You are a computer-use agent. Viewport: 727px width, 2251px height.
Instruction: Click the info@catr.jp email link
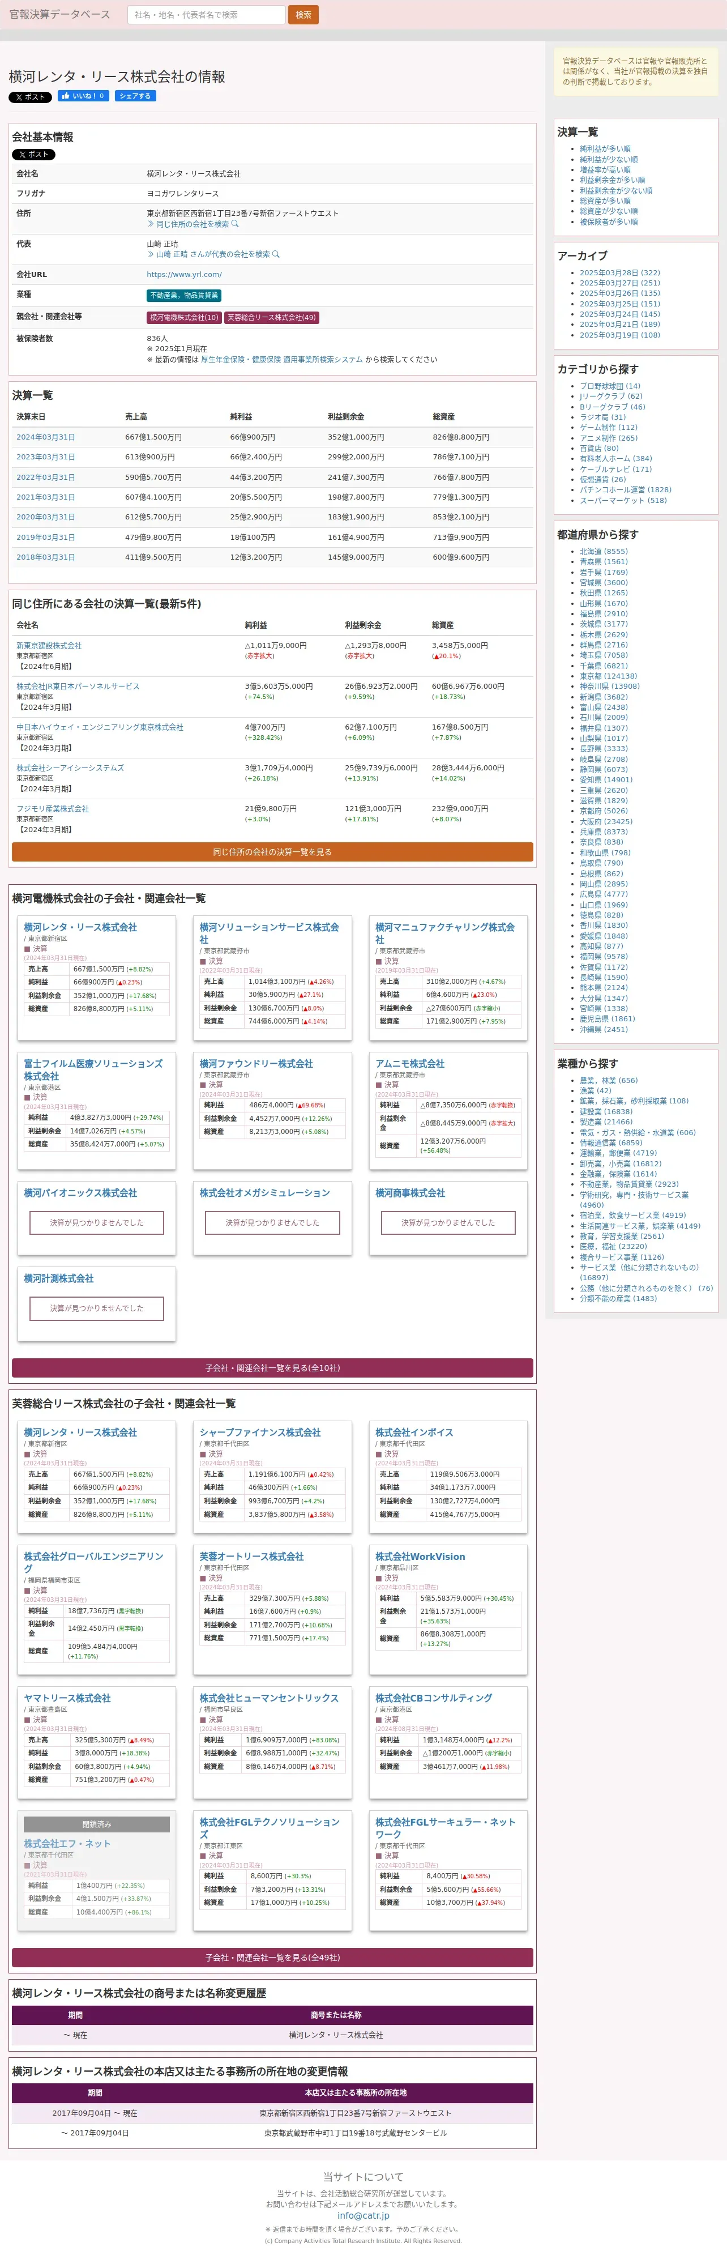(363, 2215)
